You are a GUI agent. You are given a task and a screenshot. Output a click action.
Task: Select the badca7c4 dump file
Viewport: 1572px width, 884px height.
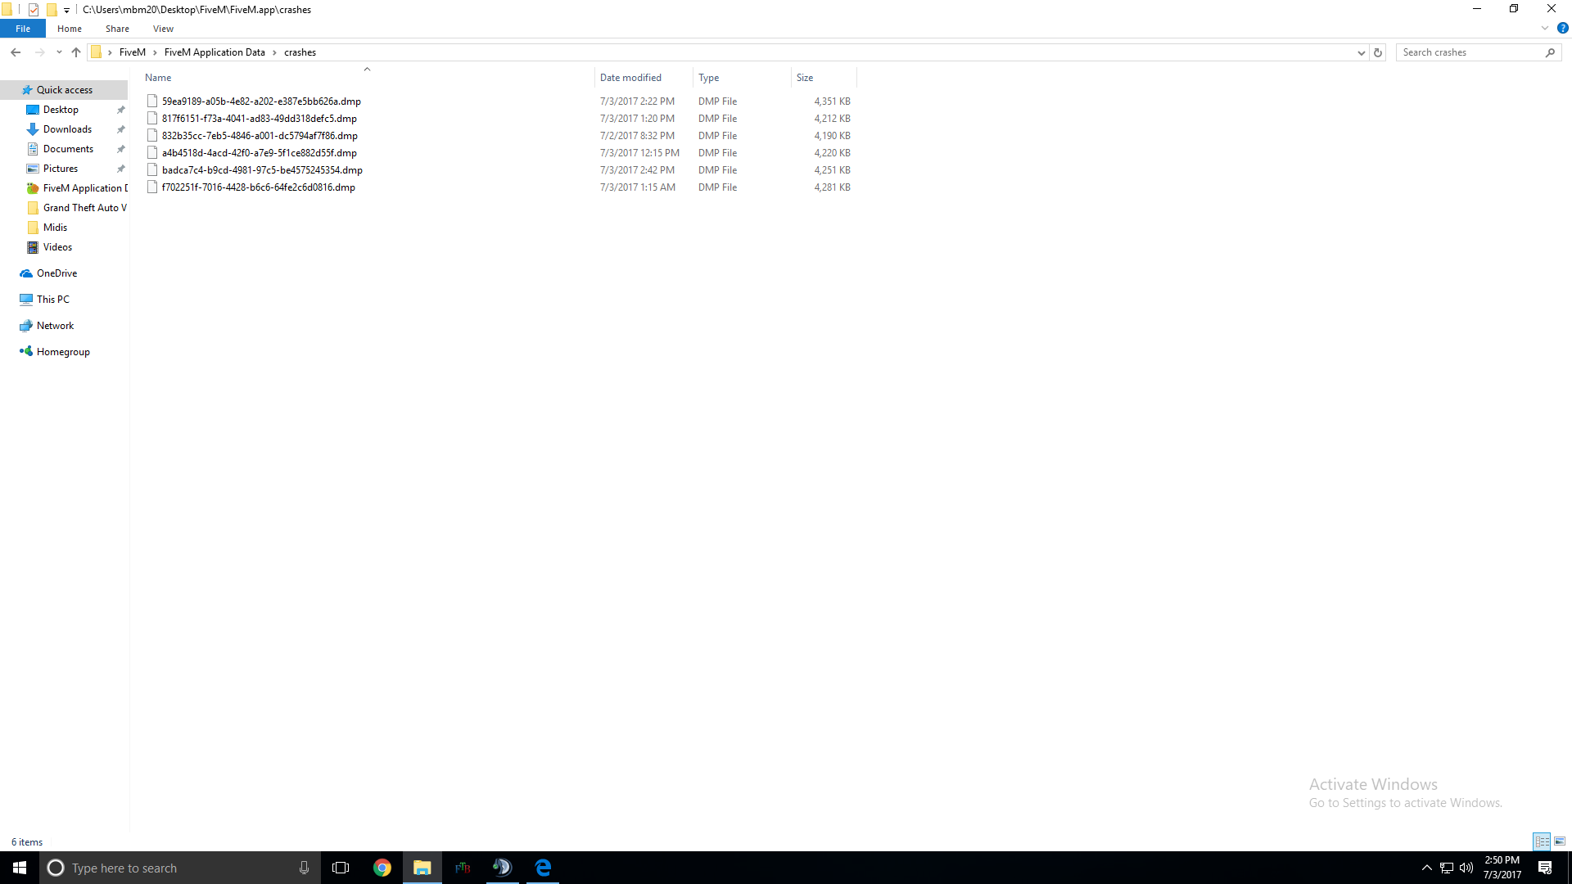pos(262,170)
